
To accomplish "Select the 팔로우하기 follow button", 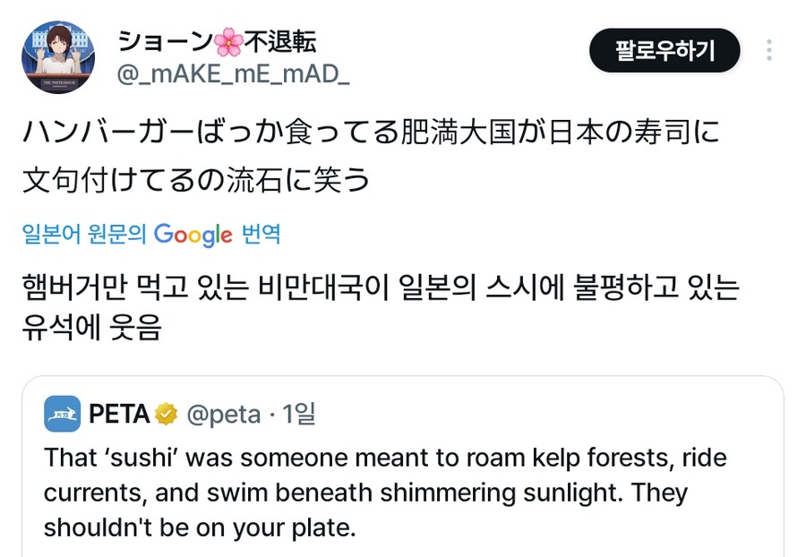I will 665,52.
